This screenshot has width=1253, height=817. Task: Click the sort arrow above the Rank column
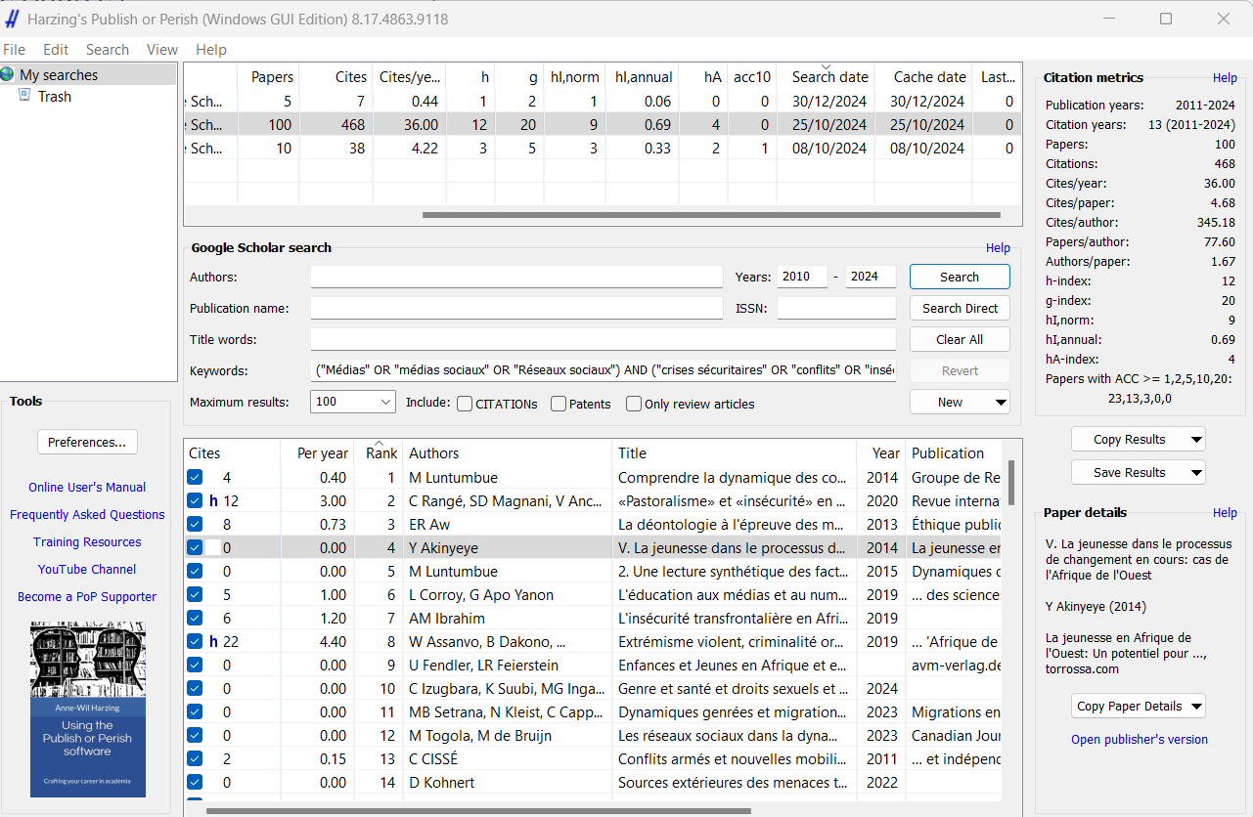[380, 443]
